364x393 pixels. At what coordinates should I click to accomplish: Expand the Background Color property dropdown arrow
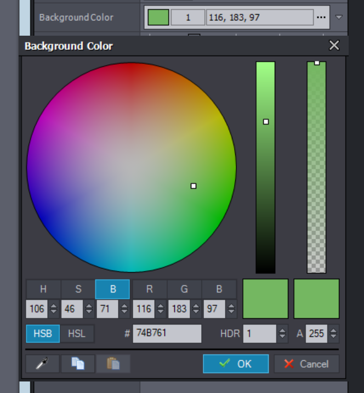click(339, 18)
